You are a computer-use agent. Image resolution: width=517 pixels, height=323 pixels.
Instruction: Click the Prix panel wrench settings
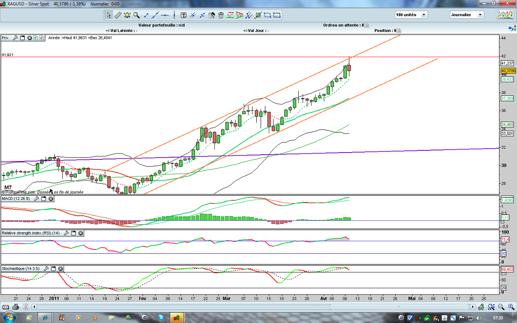pos(15,38)
